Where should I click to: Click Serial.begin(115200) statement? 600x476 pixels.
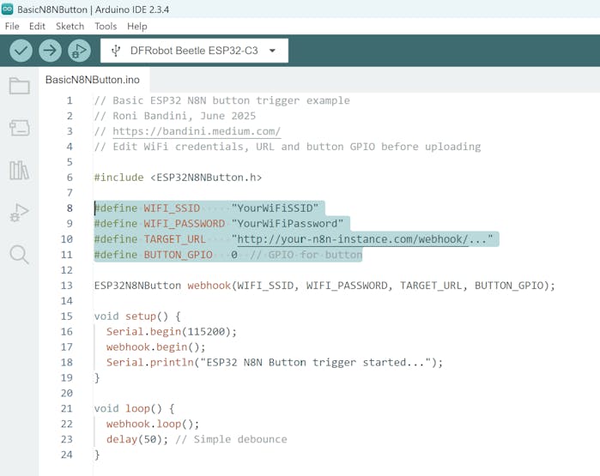click(x=172, y=331)
